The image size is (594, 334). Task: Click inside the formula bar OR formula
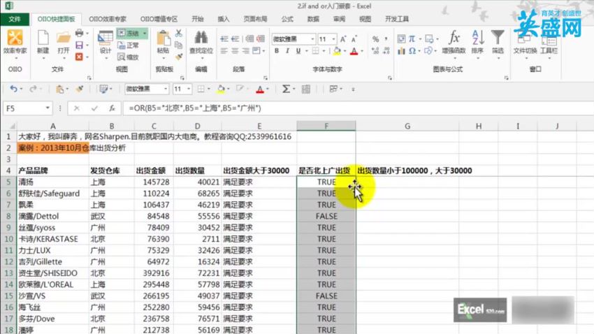(x=195, y=108)
